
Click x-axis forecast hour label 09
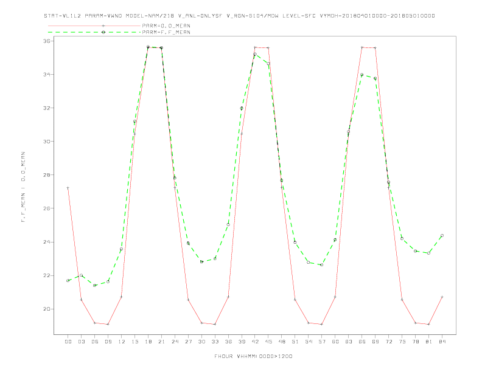(x=108, y=342)
